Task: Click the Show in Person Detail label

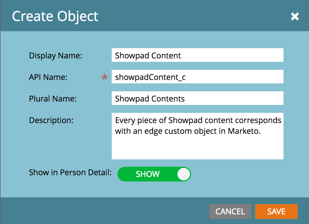Action: (69, 172)
